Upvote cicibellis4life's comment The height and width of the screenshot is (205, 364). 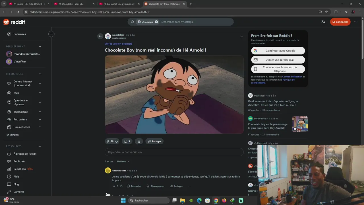[114, 186]
